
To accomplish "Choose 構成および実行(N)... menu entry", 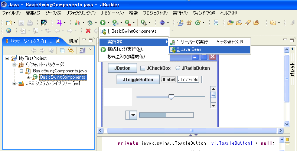I will 125,49.
